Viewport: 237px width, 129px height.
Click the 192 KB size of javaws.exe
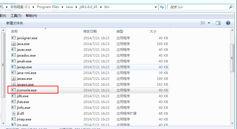point(162,84)
